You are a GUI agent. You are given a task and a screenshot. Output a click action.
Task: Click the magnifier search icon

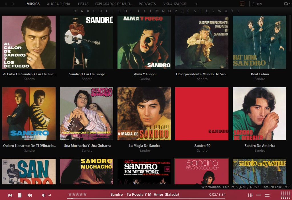tap(286, 4)
